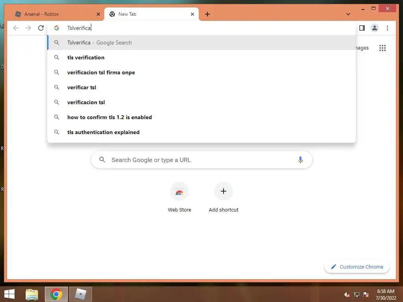Open File Explorer from taskbar
The image size is (403, 302).
coord(32,294)
